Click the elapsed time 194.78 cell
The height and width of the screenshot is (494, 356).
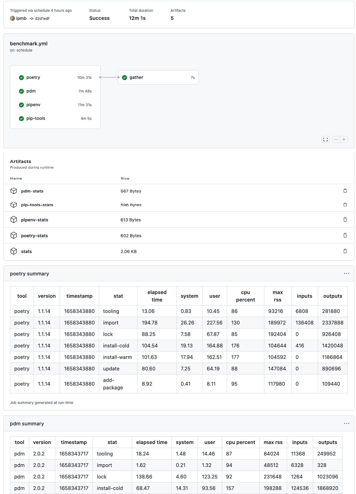[x=157, y=323]
